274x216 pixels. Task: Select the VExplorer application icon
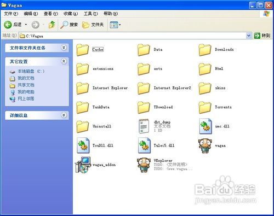(144, 165)
